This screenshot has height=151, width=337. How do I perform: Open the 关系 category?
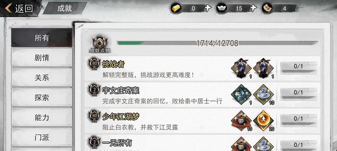pos(42,77)
